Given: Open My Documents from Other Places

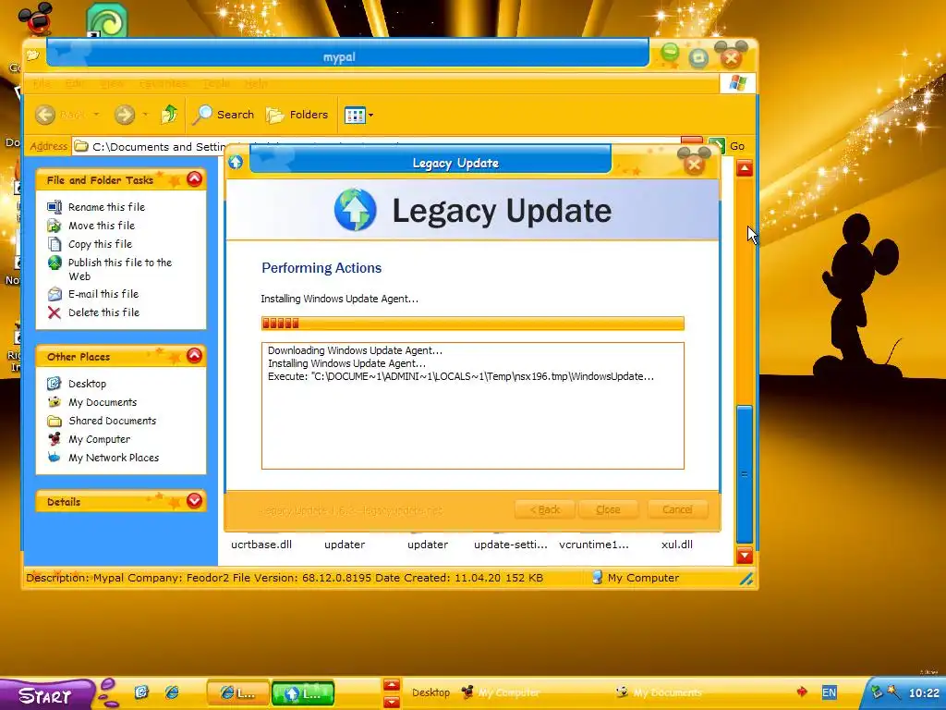Looking at the screenshot, I should 103,402.
